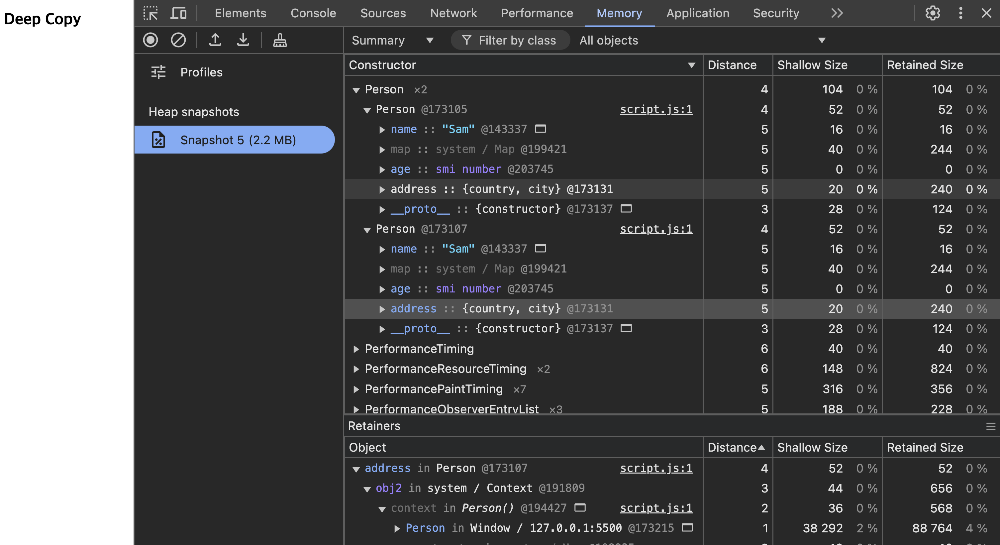Screen dimensions: 1000x545
Task: Toggle the device toolbar icon
Action: click(x=178, y=13)
